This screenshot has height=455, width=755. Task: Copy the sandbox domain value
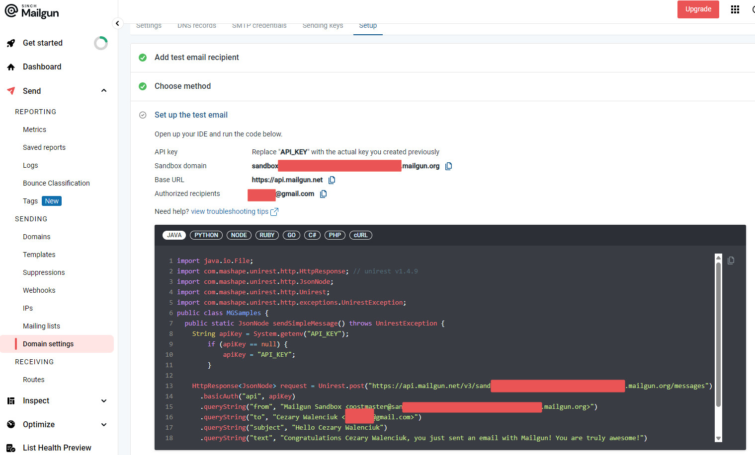(x=448, y=166)
